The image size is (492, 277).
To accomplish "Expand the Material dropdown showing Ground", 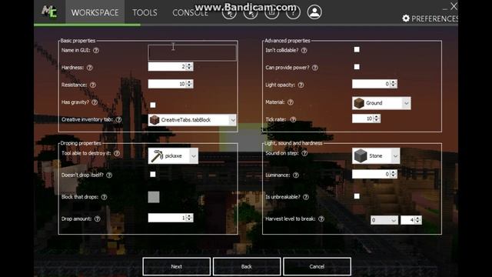I will (x=381, y=103).
